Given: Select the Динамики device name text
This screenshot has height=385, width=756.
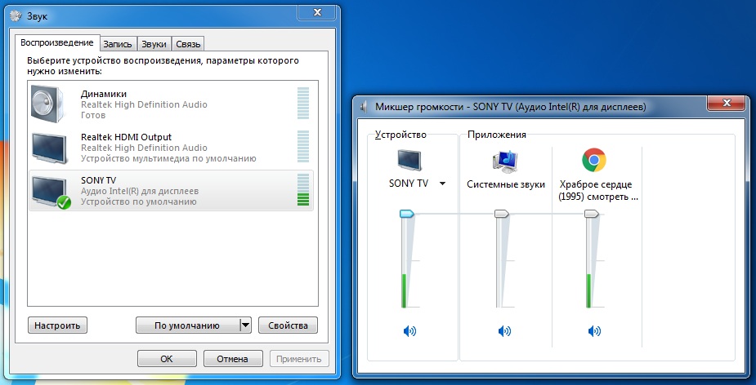Looking at the screenshot, I should 104,94.
